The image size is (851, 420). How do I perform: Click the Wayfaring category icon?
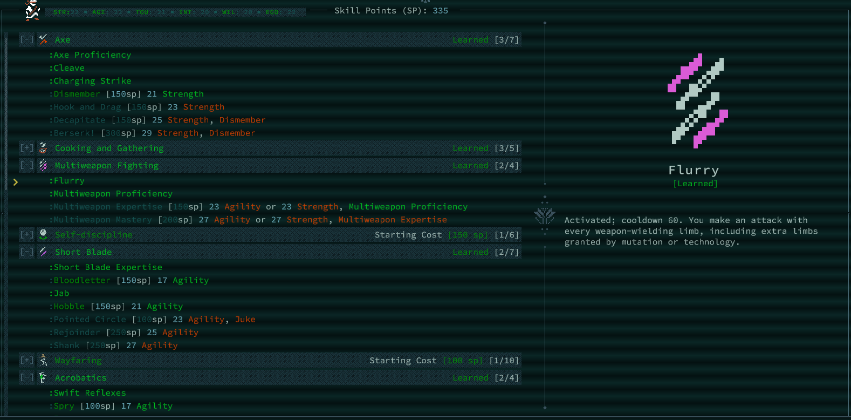coord(43,360)
